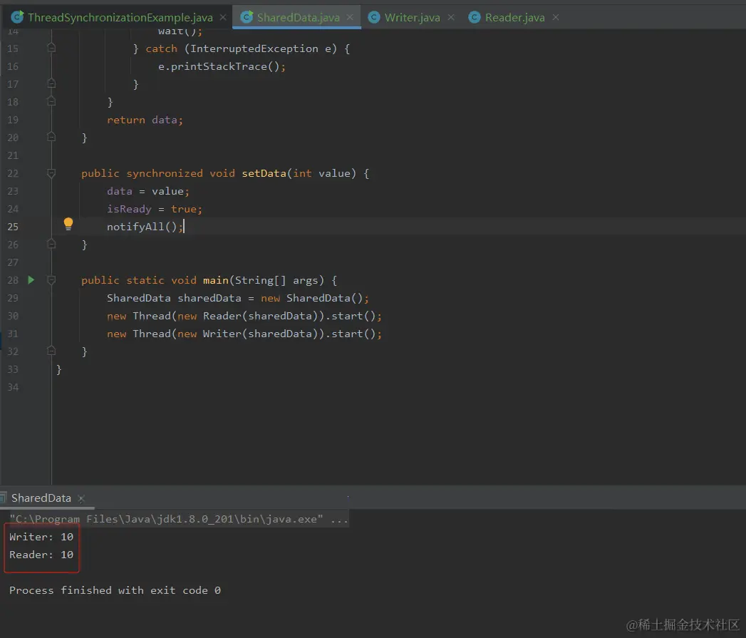Click the Reader(sharedData) thread line
The height and width of the screenshot is (638, 746).
pyautogui.click(x=244, y=316)
